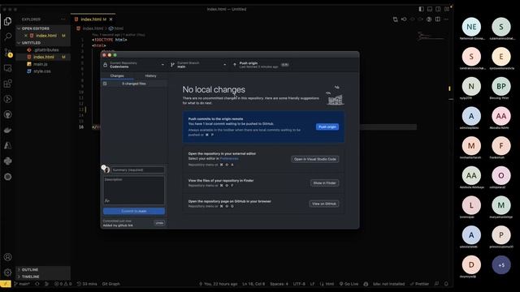
Task: Click UTF-8 encoding in status bar
Action: point(299,284)
